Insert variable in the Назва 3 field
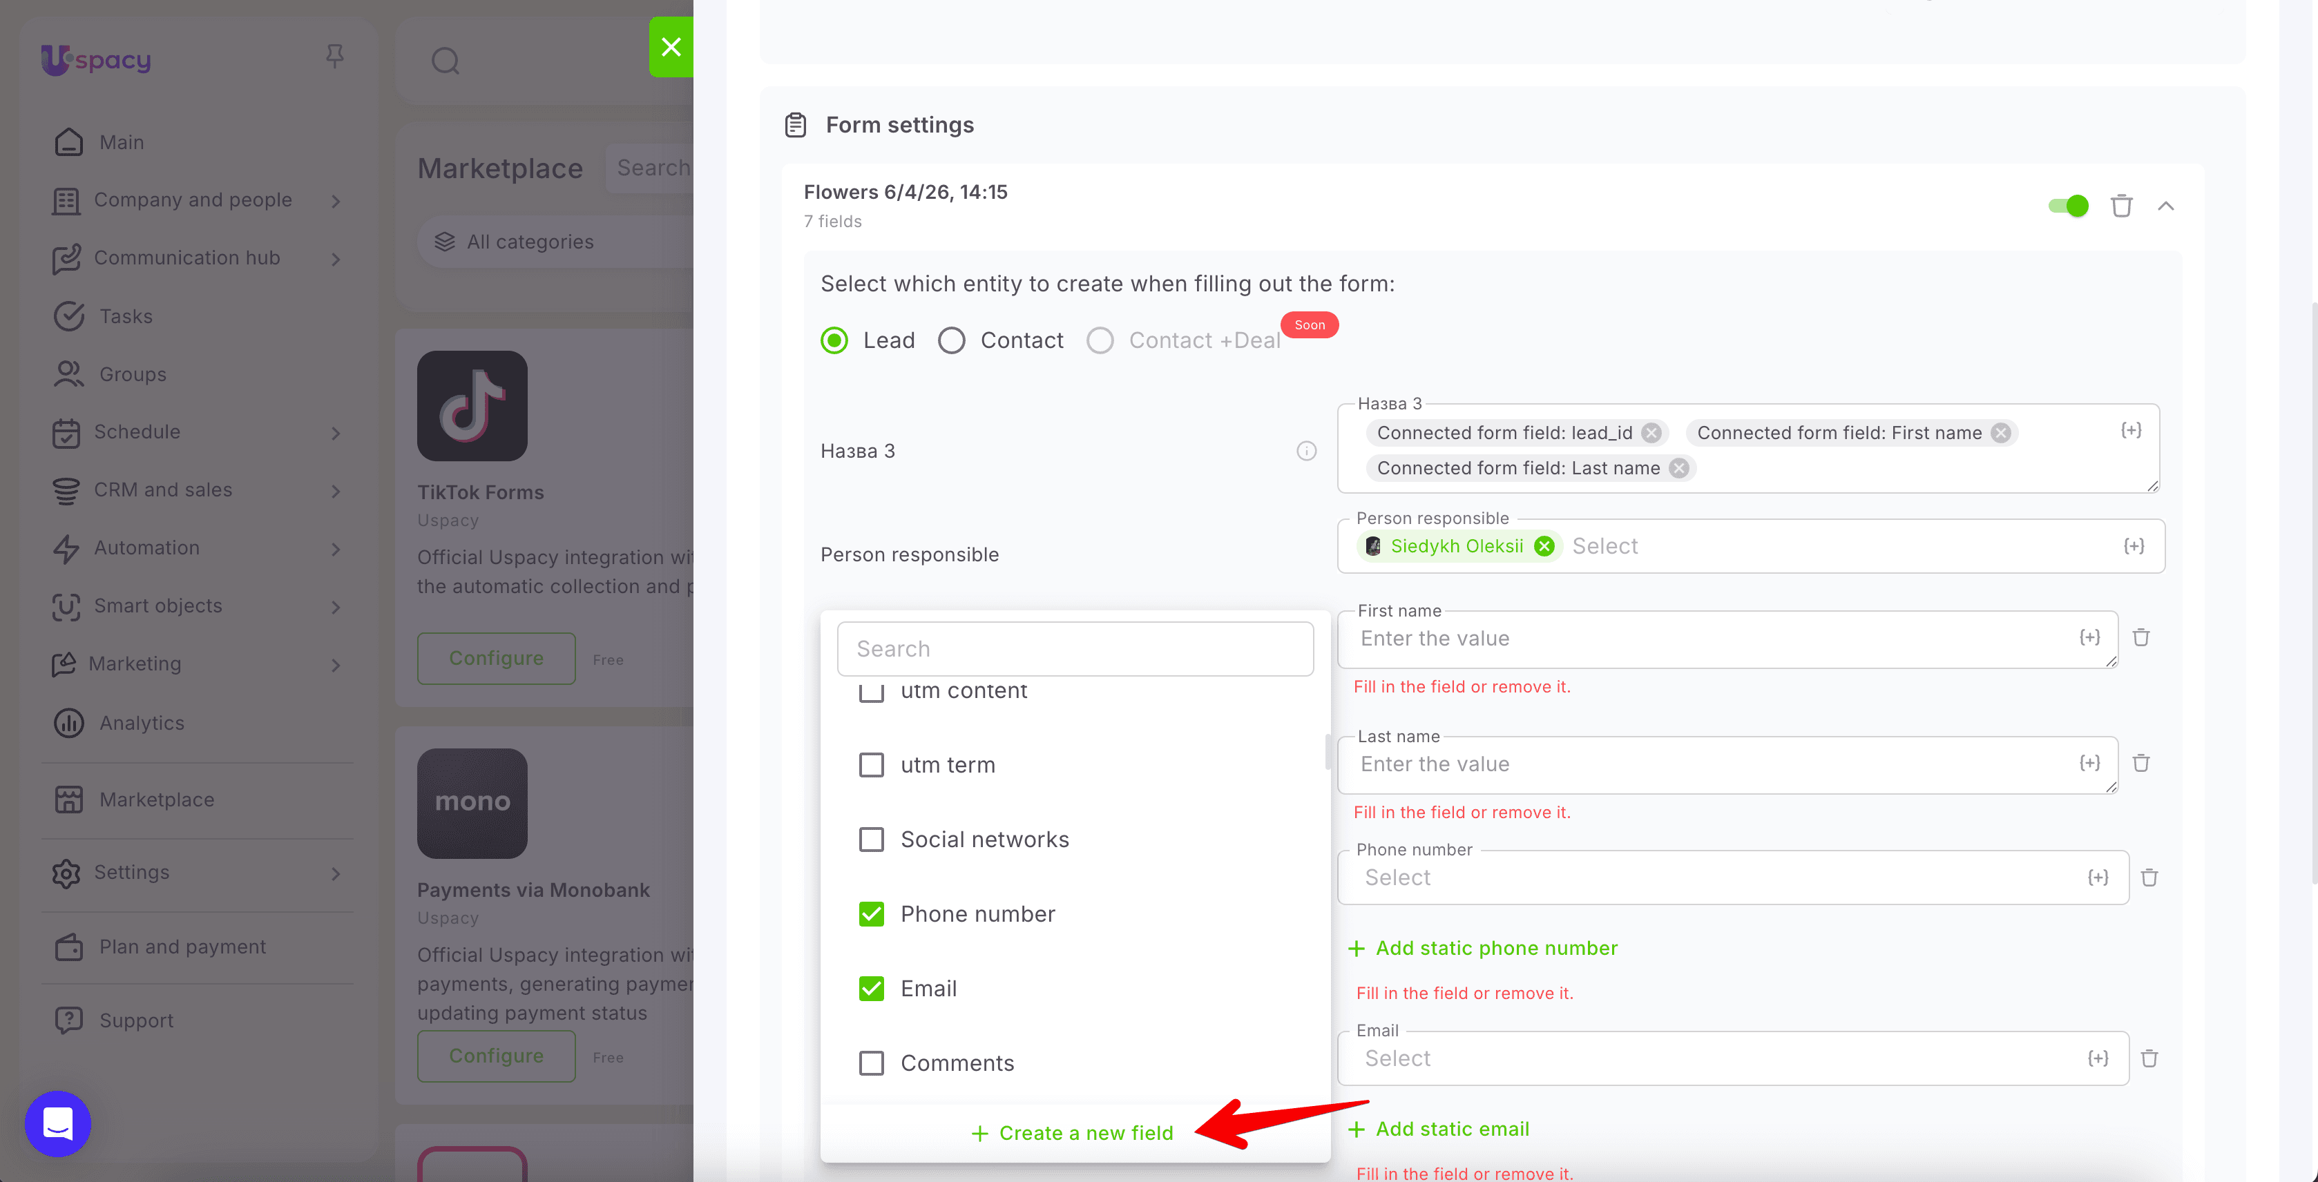This screenshot has height=1182, width=2318. tap(2131, 430)
